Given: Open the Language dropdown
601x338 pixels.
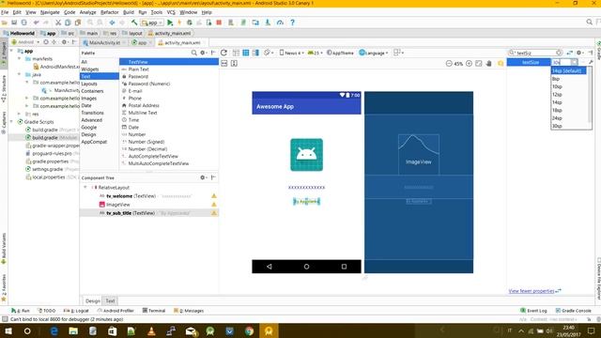Looking at the screenshot, I should click(x=374, y=53).
